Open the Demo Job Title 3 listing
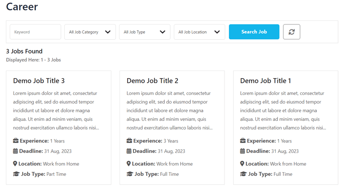 [39, 81]
